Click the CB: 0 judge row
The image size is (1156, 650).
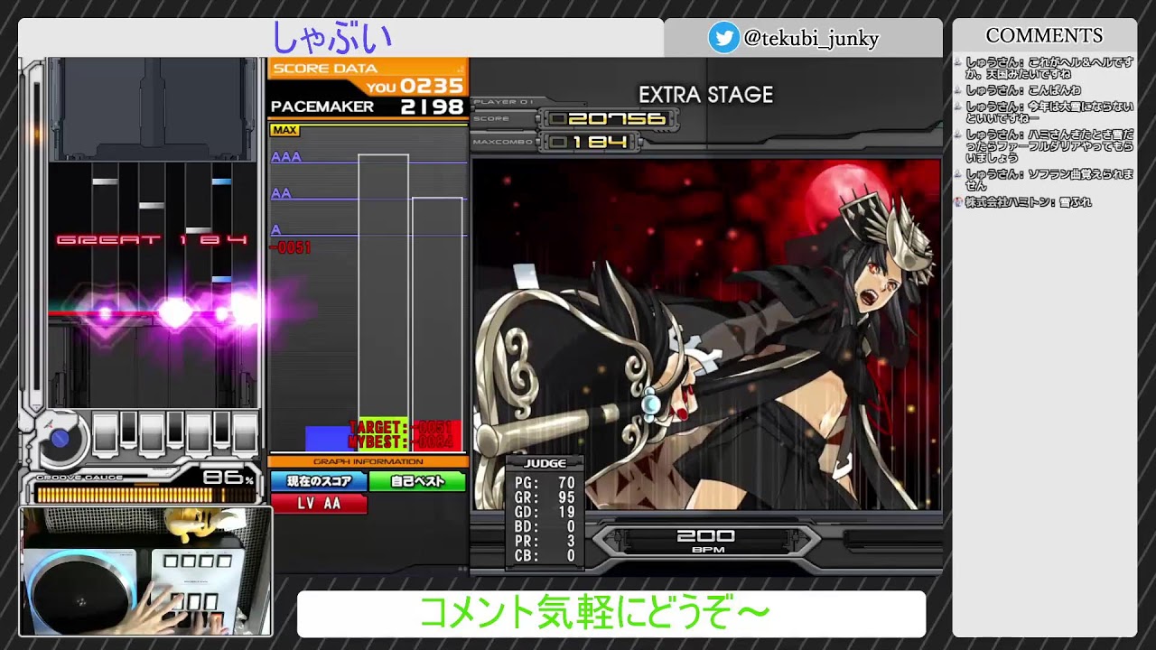pyautogui.click(x=545, y=556)
